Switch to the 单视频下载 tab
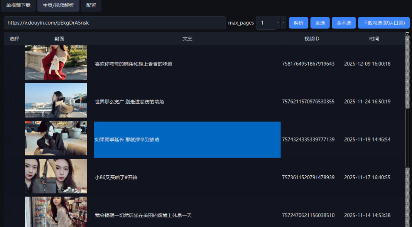Image resolution: width=412 pixels, height=227 pixels. [18, 5]
